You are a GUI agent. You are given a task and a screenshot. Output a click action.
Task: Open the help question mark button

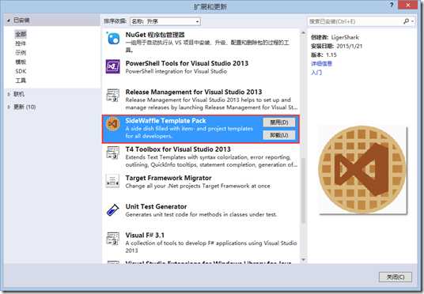(x=392, y=5)
